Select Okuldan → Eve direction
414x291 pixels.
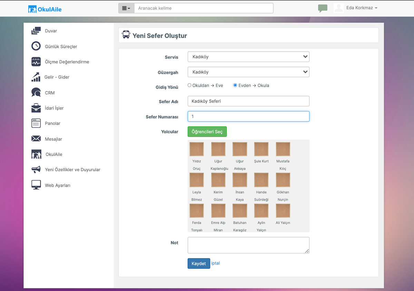click(x=189, y=85)
